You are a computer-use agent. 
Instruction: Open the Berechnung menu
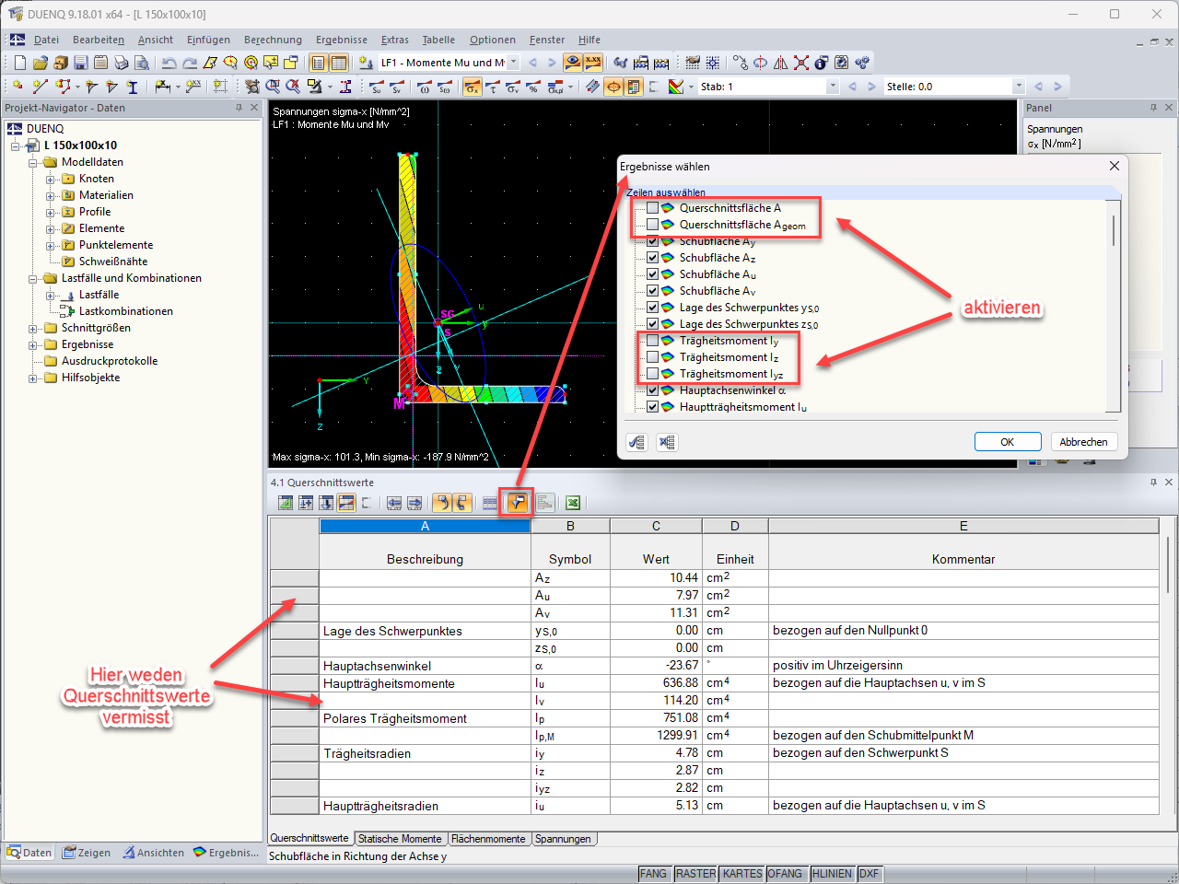(272, 40)
